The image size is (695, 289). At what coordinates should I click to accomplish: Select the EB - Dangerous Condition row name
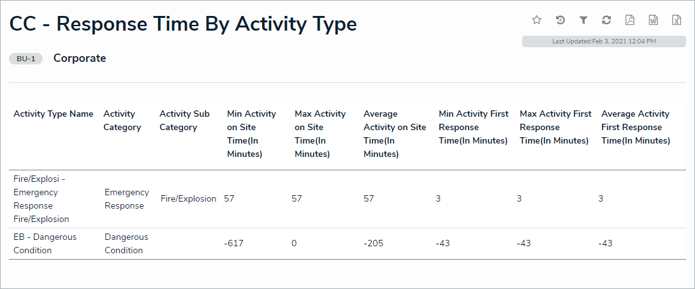click(x=45, y=244)
